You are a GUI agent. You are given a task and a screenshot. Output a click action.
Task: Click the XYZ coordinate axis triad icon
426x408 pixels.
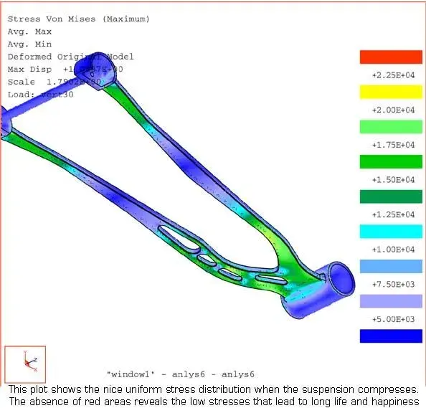point(25,364)
